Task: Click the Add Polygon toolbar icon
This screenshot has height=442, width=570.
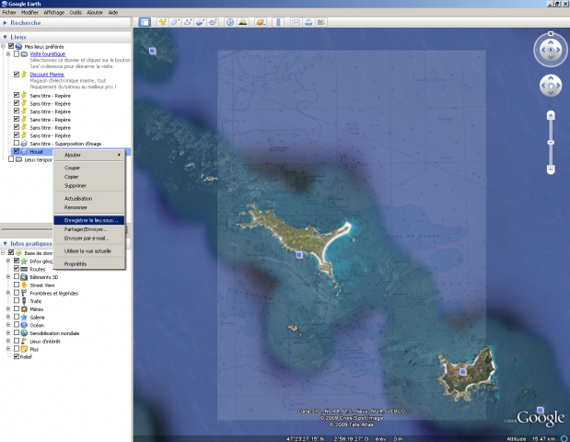Action: (175, 22)
